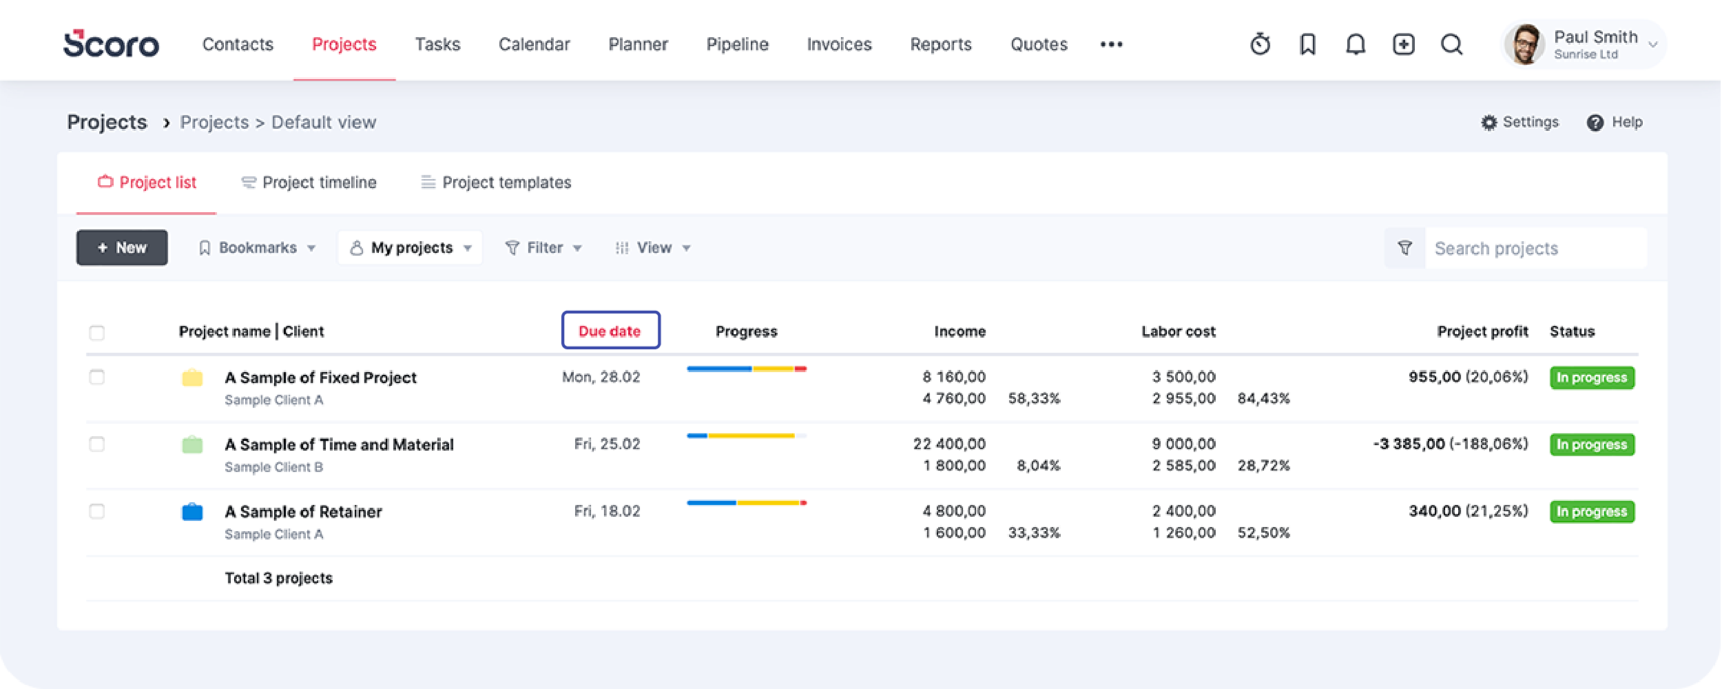Image resolution: width=1722 pixels, height=689 pixels.
Task: Click progress bar of Retainer
Action: tap(747, 503)
